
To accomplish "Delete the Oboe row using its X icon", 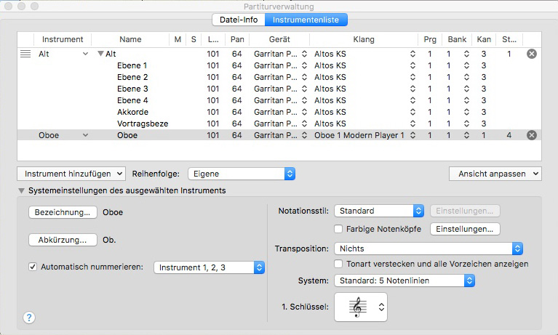I will [531, 135].
